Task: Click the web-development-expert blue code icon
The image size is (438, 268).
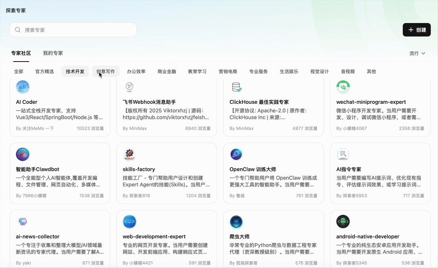Action: click(130, 222)
